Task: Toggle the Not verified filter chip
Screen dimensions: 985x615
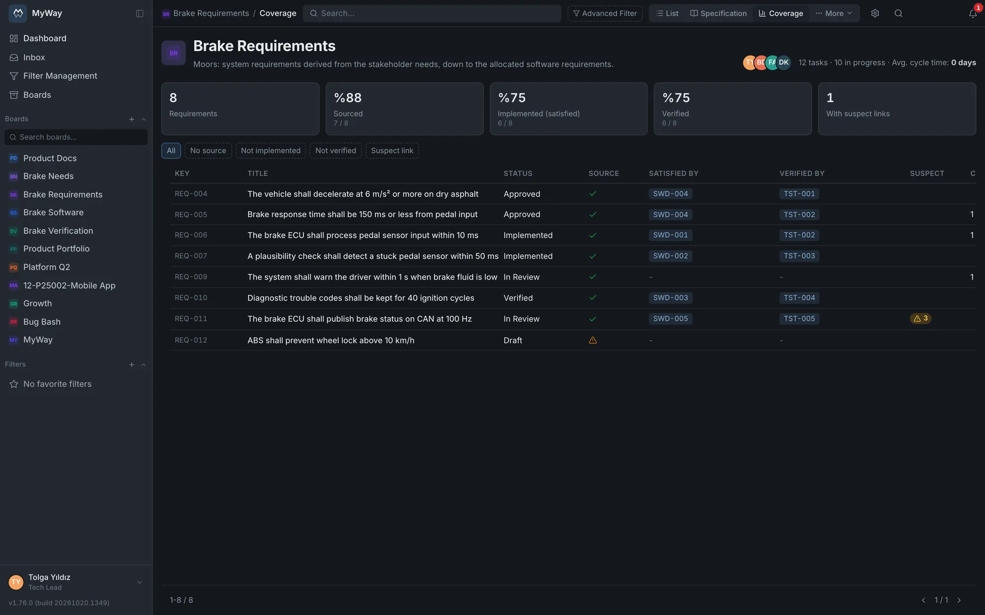Action: [335, 151]
